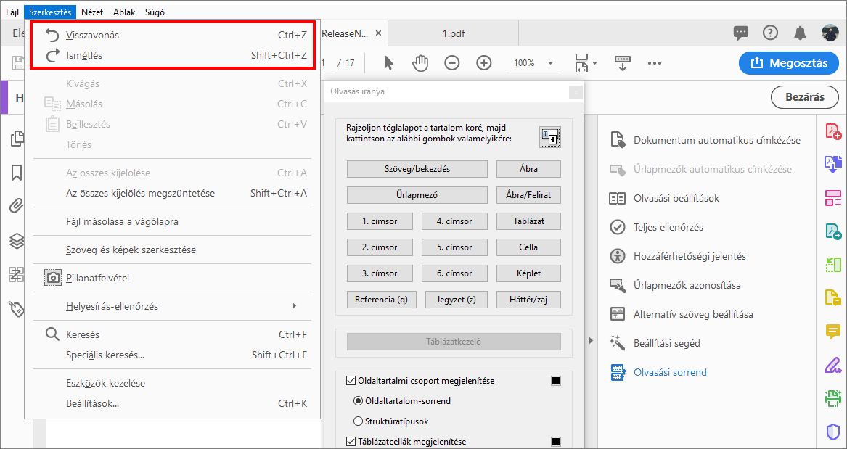
Task: Open the Nézet menu
Action: (92, 12)
